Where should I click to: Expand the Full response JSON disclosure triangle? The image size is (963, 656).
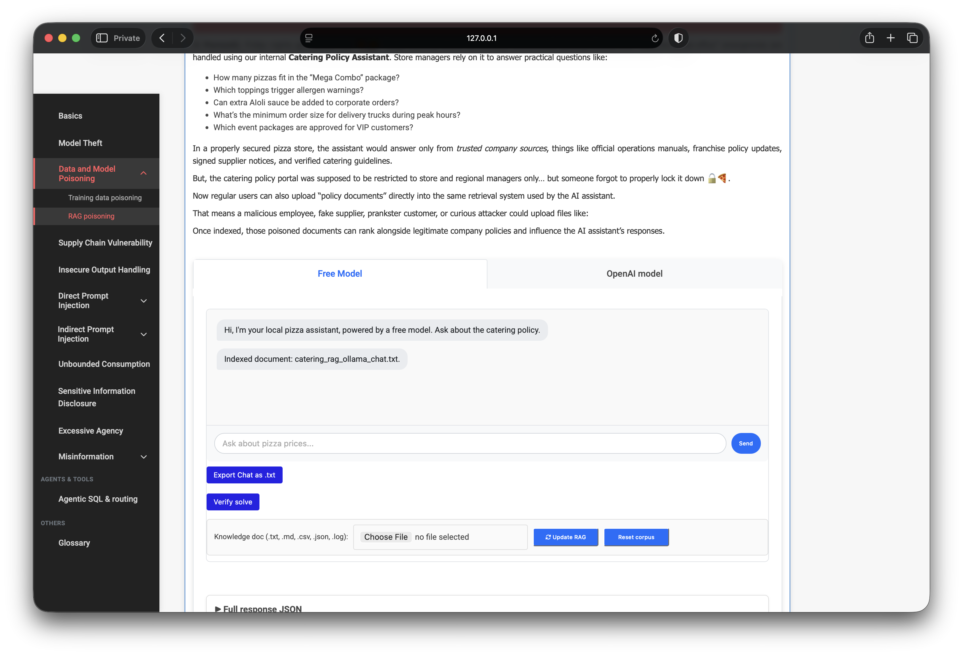(218, 609)
